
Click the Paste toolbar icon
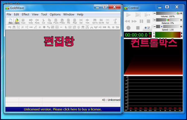tap(56, 21)
